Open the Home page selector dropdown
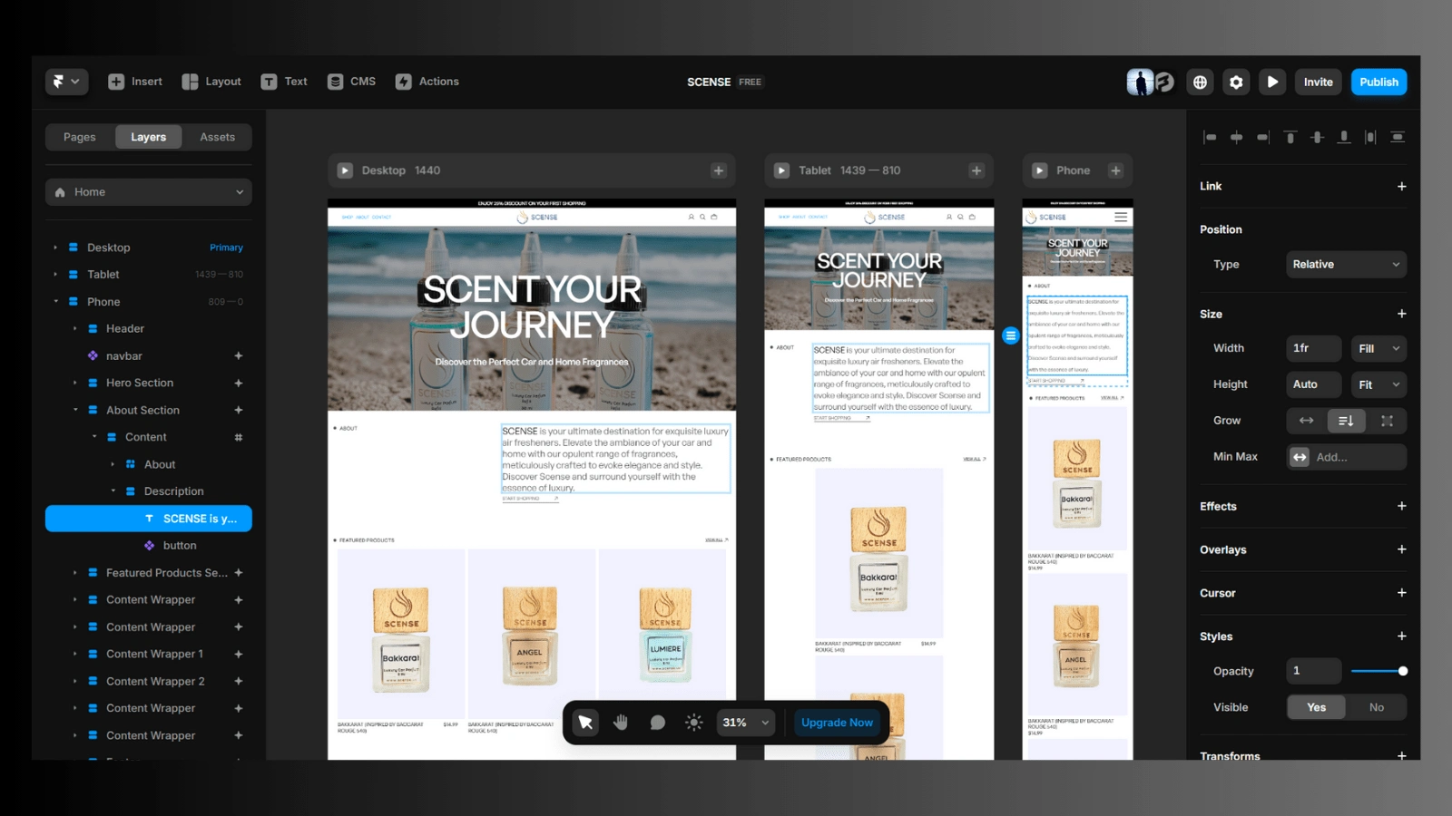The image size is (1452, 816). pos(149,192)
